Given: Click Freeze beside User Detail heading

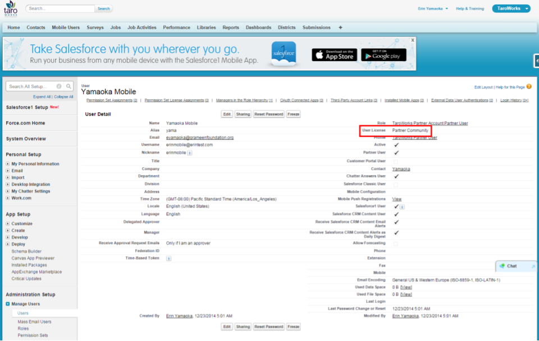Looking at the screenshot, I should [x=293, y=114].
